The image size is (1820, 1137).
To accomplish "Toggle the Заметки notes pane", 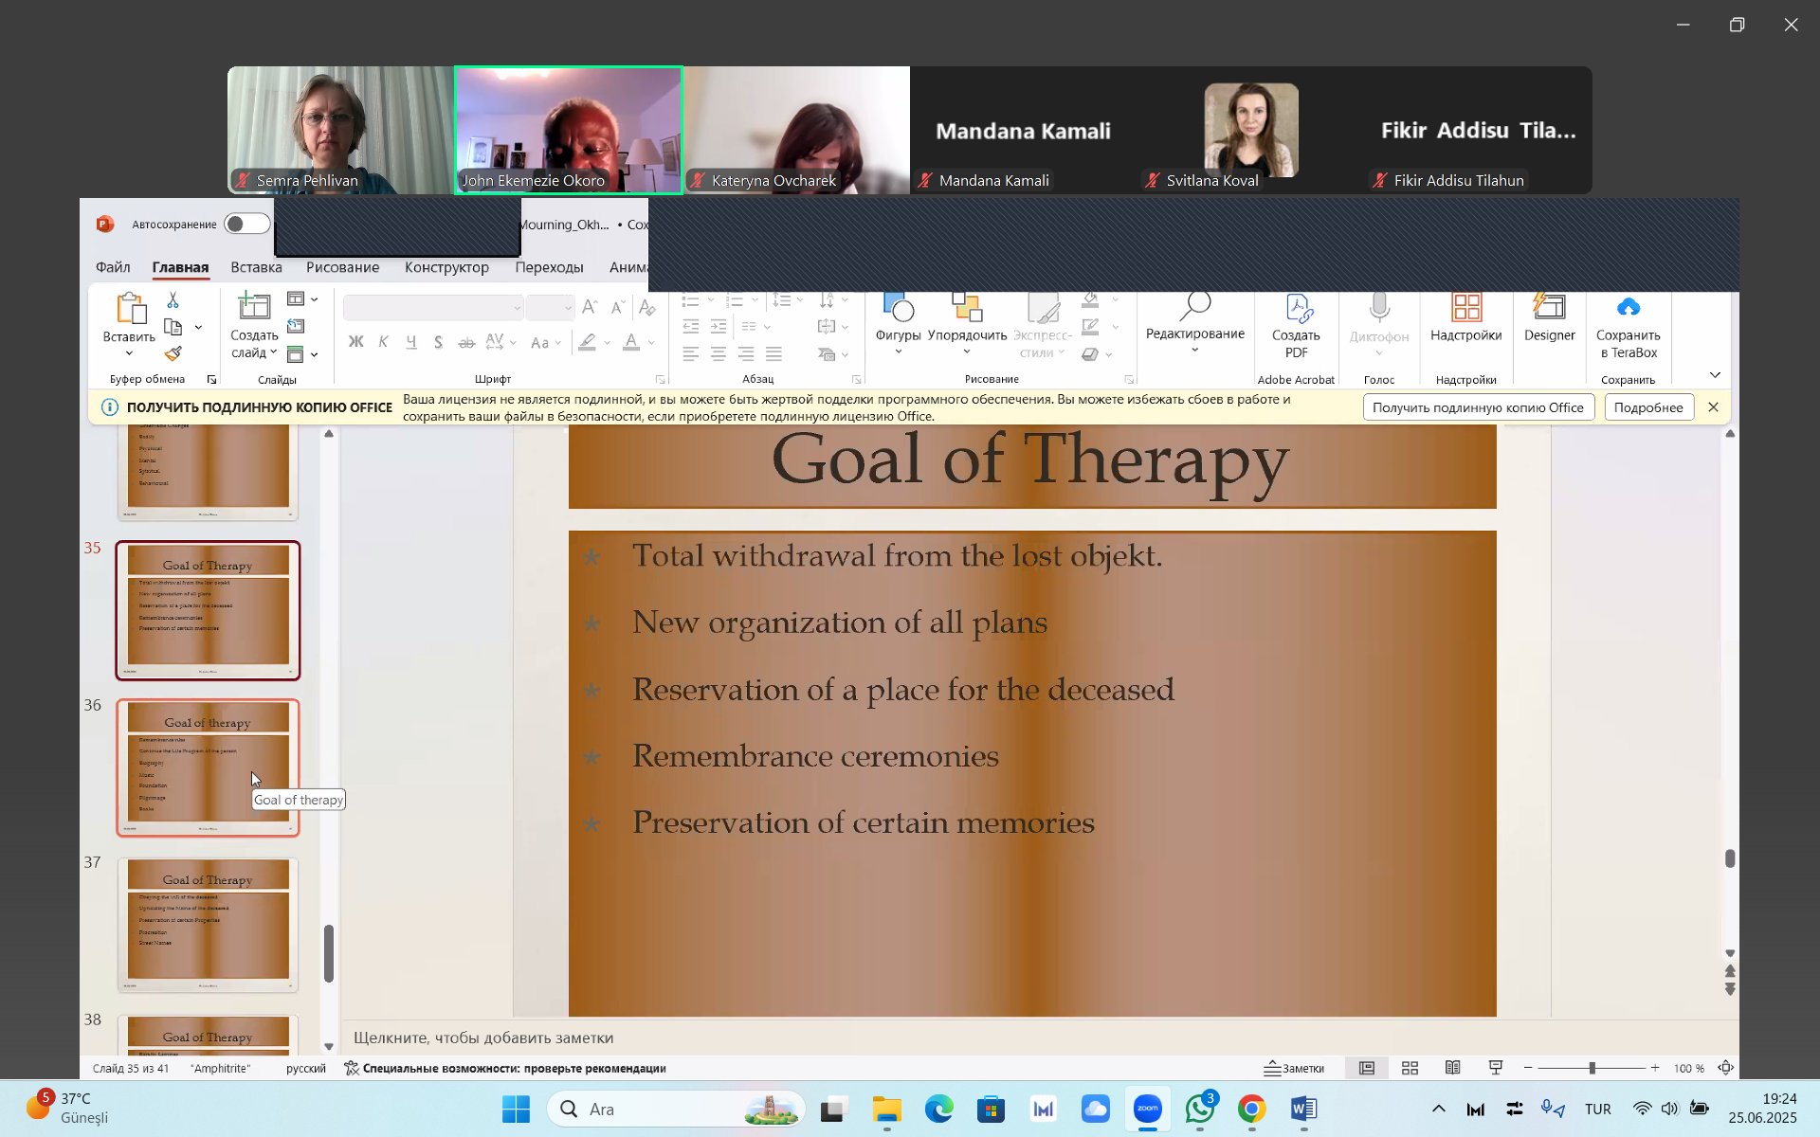I will click(x=1294, y=1068).
